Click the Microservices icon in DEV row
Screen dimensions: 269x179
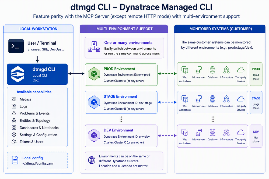(x=199, y=133)
